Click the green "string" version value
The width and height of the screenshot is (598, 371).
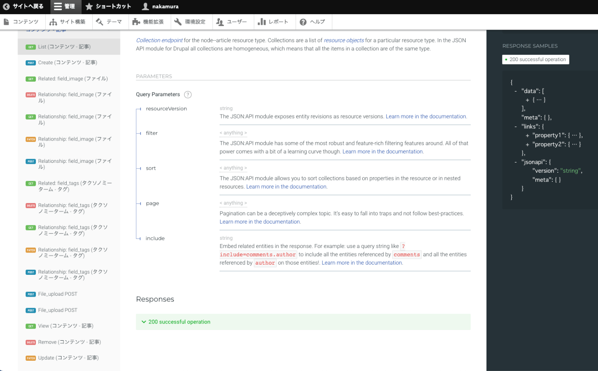point(570,171)
